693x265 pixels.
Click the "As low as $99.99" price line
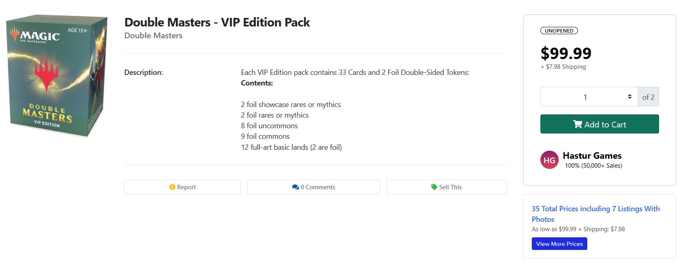(x=578, y=229)
